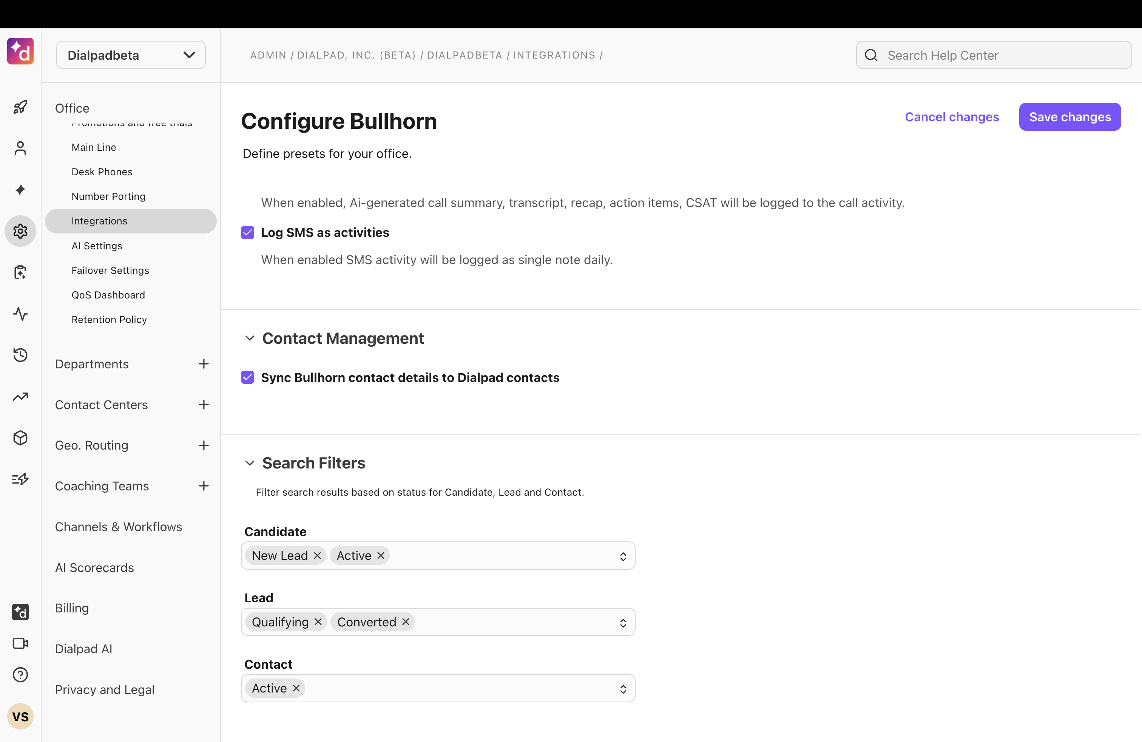Add a new contact center with the plus icon
1142x742 pixels.
pyautogui.click(x=204, y=405)
